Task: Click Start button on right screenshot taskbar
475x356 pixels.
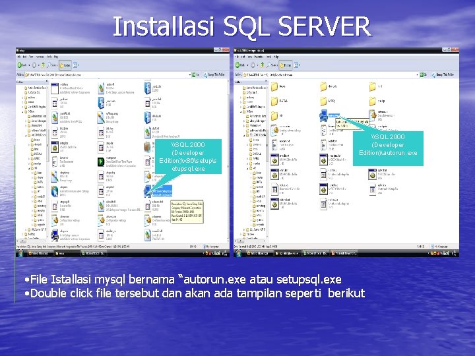Action: click(239, 253)
